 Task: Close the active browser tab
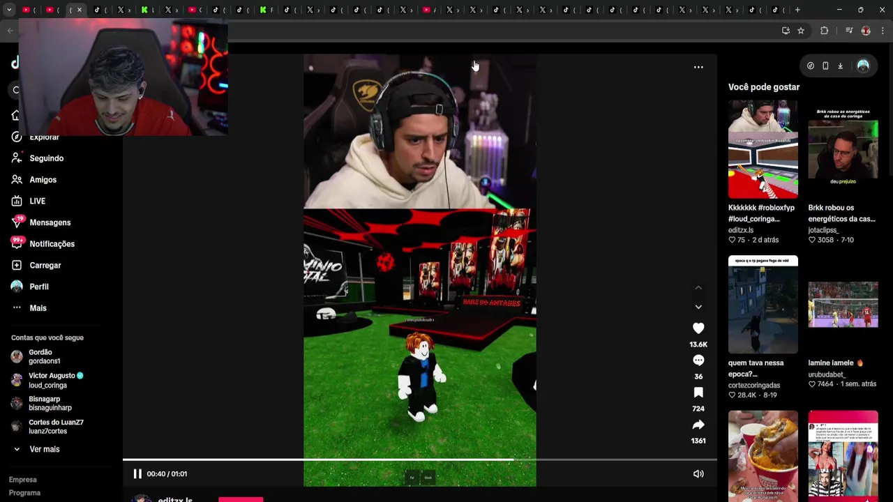[80, 10]
